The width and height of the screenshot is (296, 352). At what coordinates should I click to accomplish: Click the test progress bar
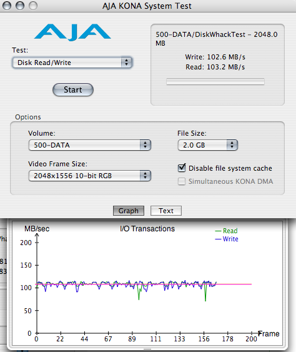pyautogui.click(x=215, y=82)
